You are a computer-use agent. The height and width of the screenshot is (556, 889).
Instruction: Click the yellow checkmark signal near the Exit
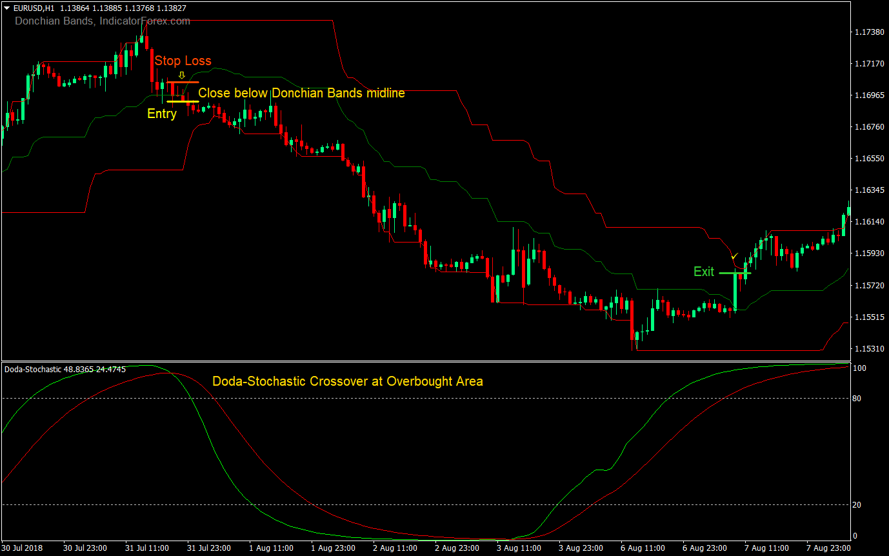[734, 257]
